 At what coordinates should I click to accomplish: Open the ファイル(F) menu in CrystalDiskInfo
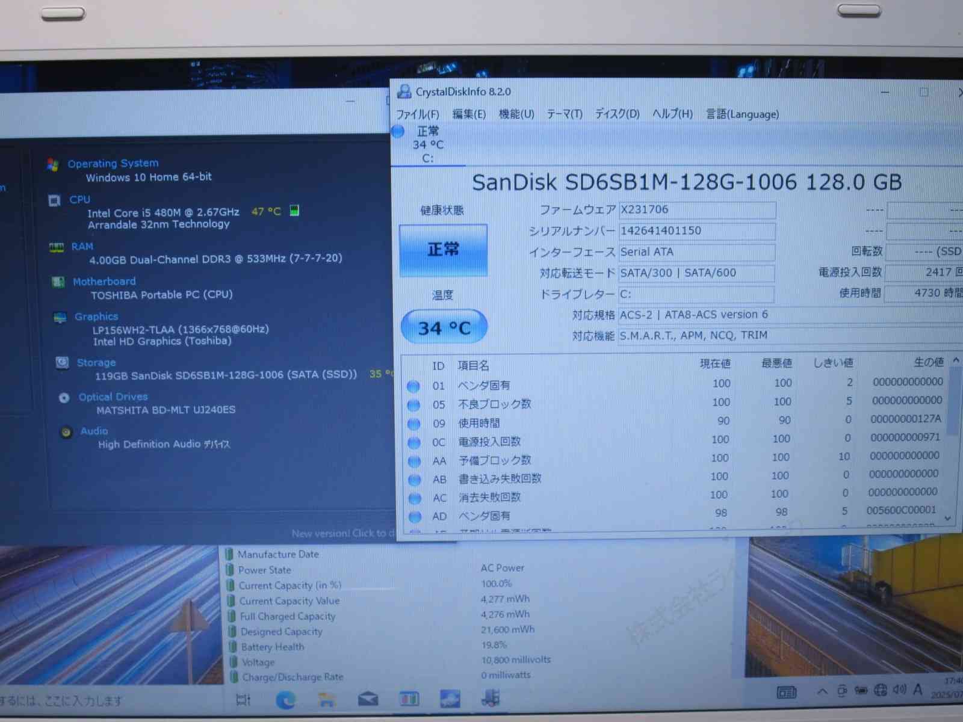[x=417, y=114]
